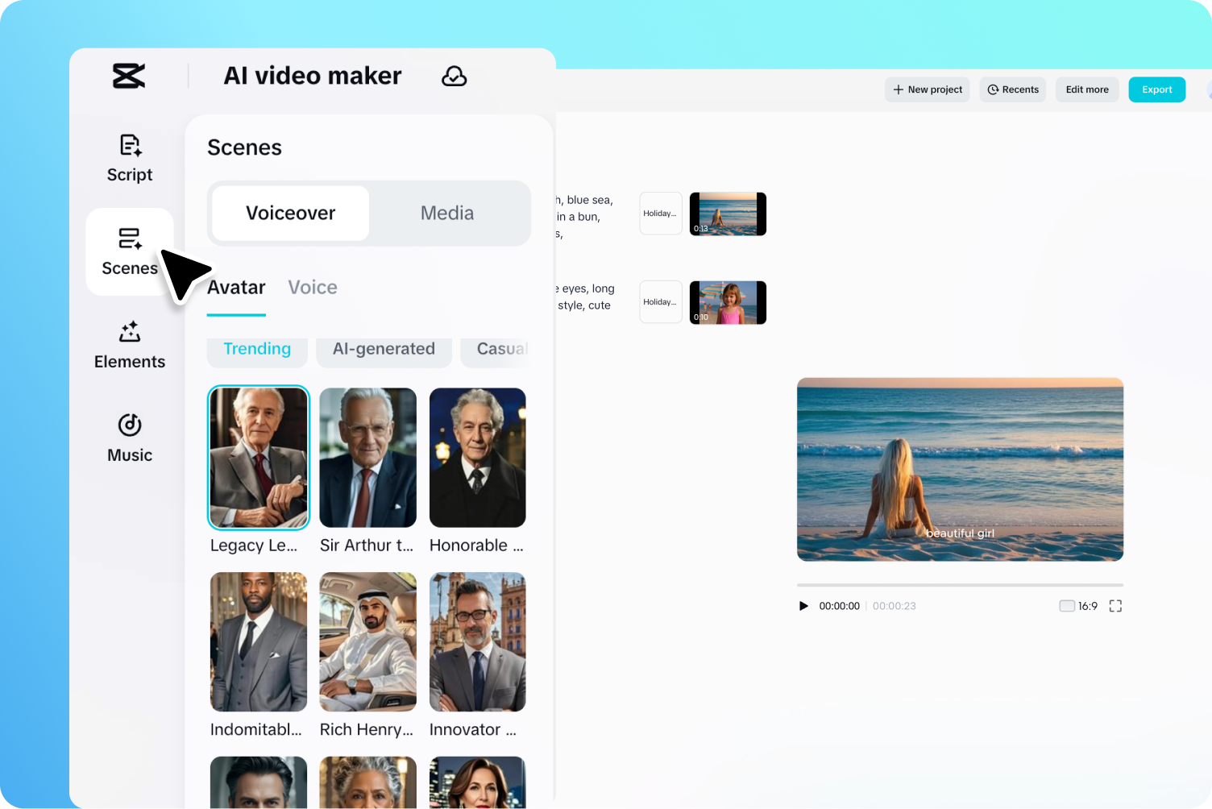Choose the Sir Arthur avatar
Image resolution: width=1212 pixels, height=809 pixels.
pos(368,458)
